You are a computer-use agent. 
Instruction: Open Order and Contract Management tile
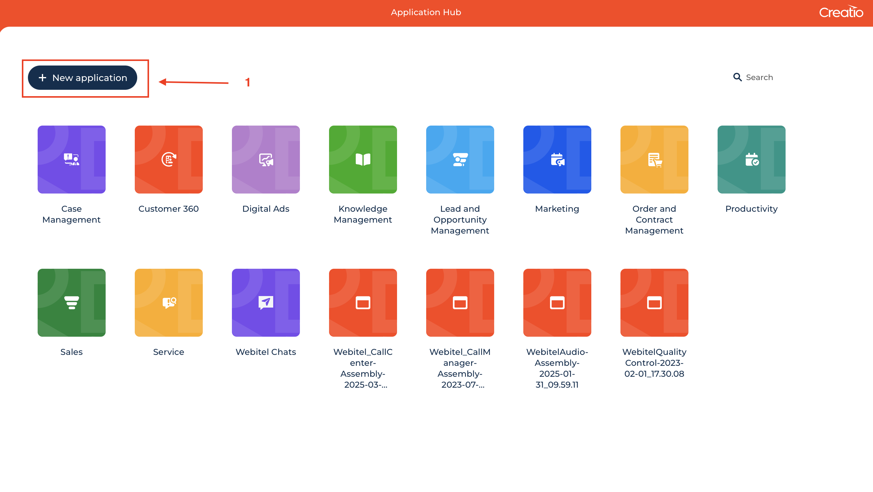coord(654,160)
